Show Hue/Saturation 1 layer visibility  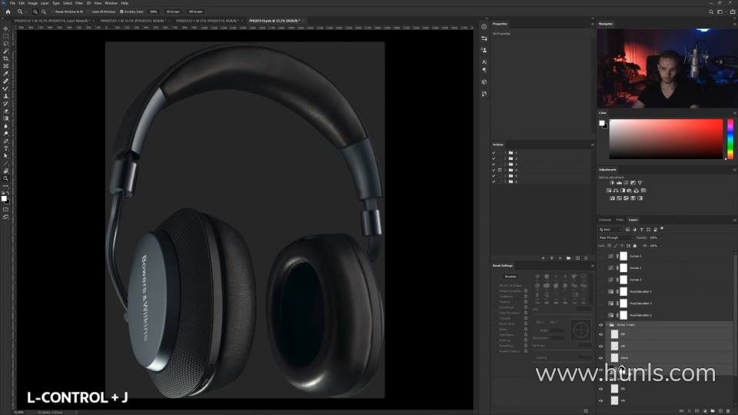[x=601, y=292]
